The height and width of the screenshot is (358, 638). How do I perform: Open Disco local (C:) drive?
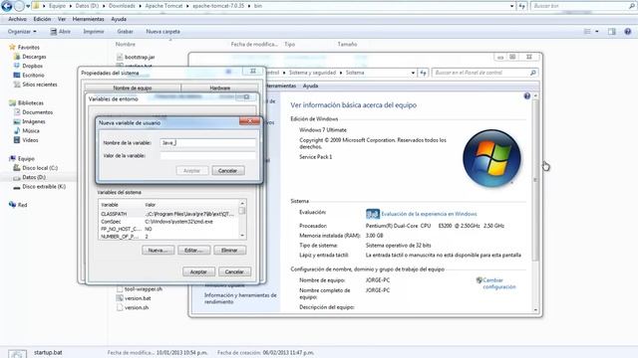(40, 168)
